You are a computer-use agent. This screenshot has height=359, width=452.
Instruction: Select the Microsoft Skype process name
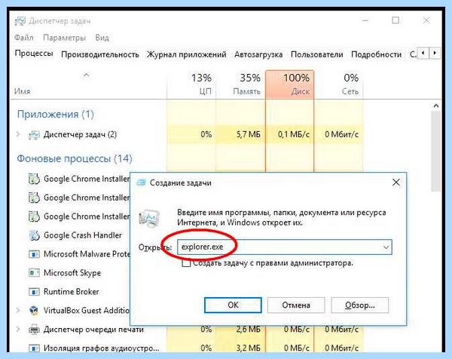72,273
